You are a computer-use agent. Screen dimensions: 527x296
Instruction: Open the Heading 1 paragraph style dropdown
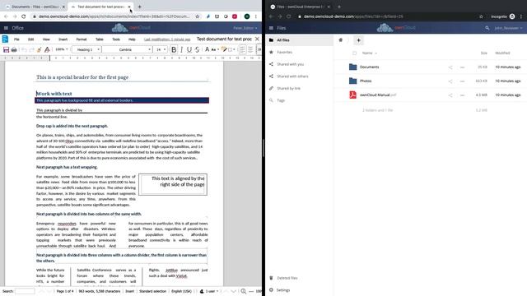coord(86,49)
